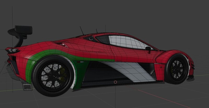
Task: Click the 3D cursor on the side skirt
Action: [x=115, y=82]
